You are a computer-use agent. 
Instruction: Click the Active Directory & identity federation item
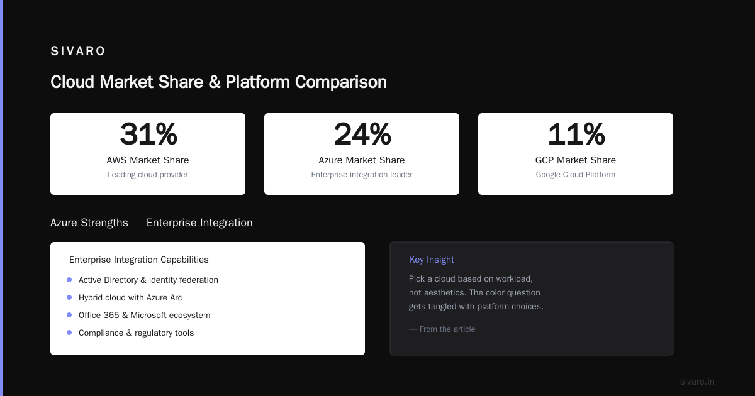[x=148, y=280]
